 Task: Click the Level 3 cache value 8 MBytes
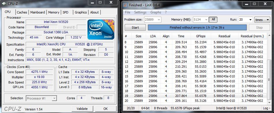coord(85,87)
